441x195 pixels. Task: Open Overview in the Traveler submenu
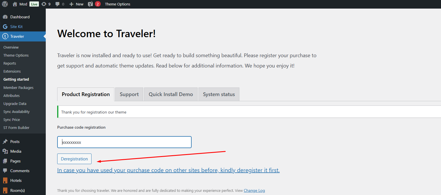tap(11, 47)
